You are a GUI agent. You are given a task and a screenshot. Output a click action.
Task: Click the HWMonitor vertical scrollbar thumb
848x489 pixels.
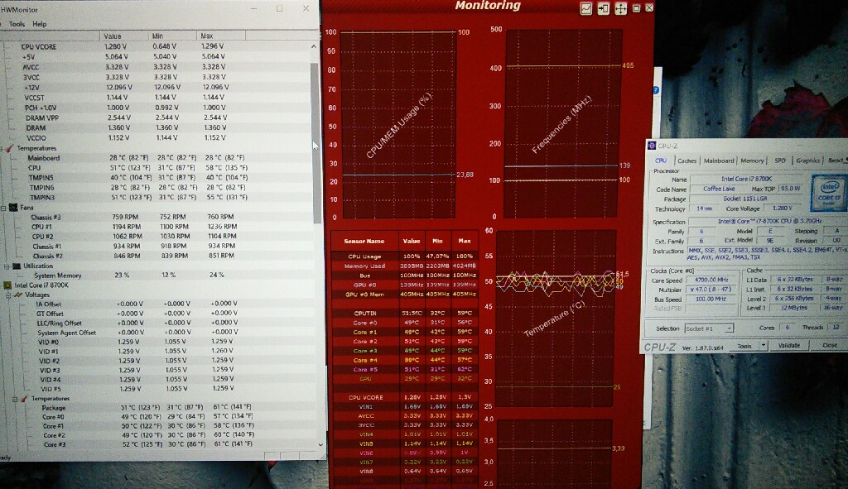click(x=315, y=142)
